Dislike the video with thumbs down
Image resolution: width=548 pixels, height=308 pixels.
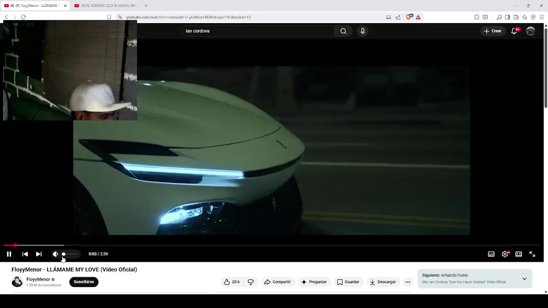coord(251,282)
